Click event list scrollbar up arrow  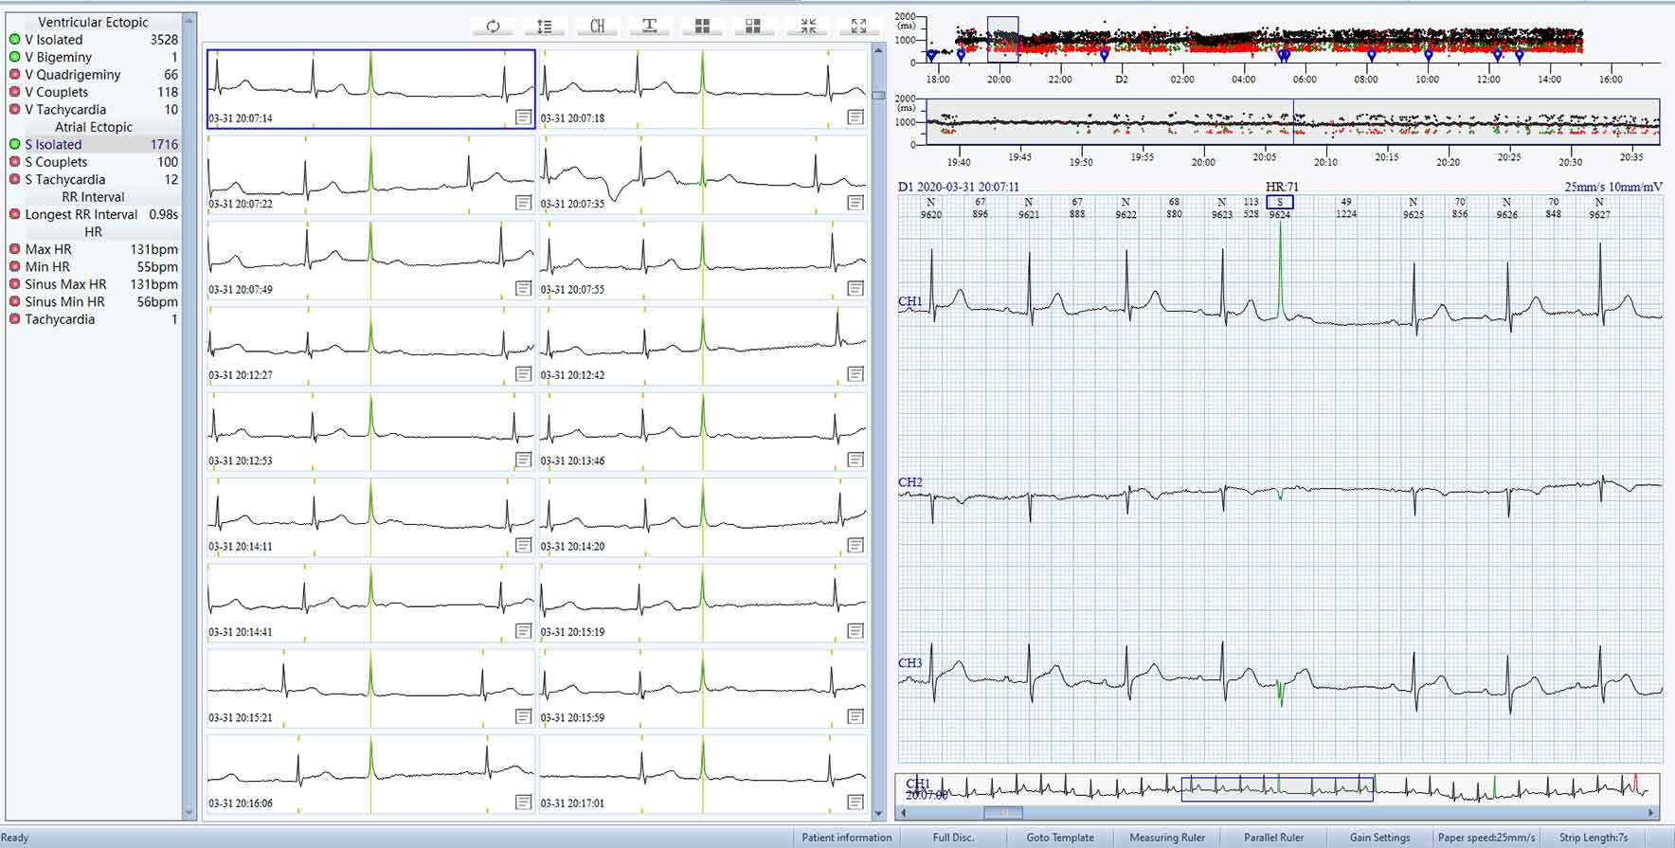point(189,21)
